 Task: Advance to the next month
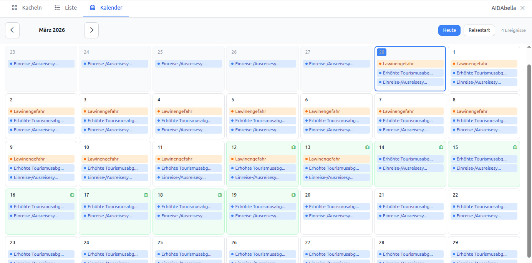tap(91, 30)
